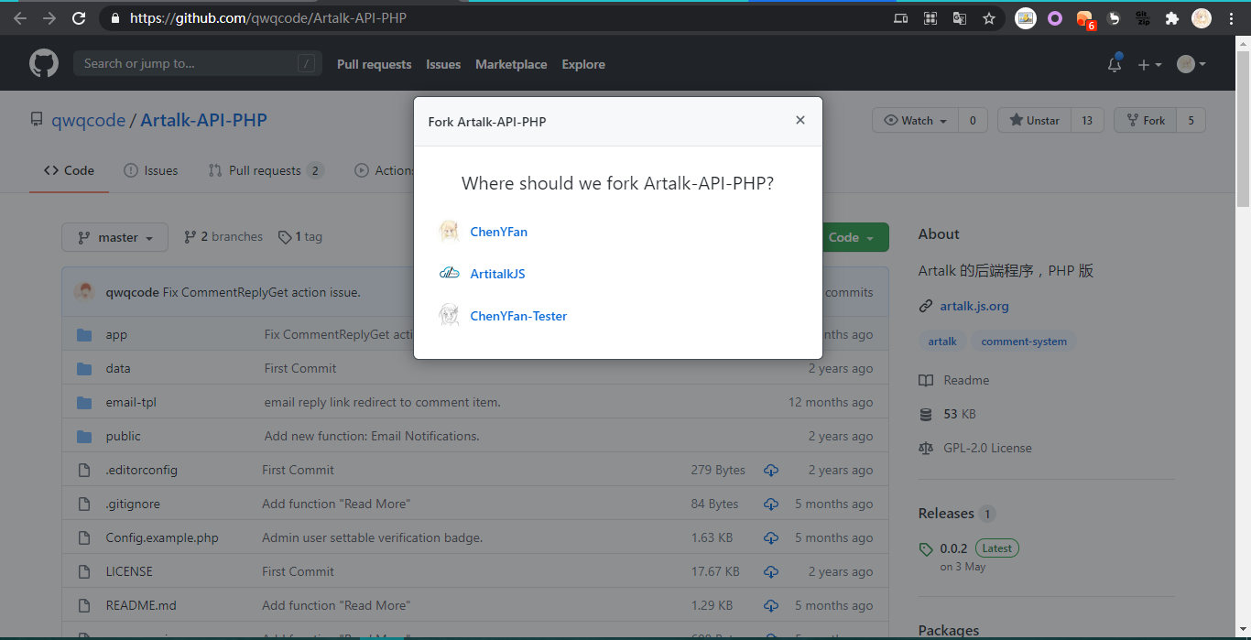
Task: Open the Watch dropdown button
Action: (x=915, y=120)
